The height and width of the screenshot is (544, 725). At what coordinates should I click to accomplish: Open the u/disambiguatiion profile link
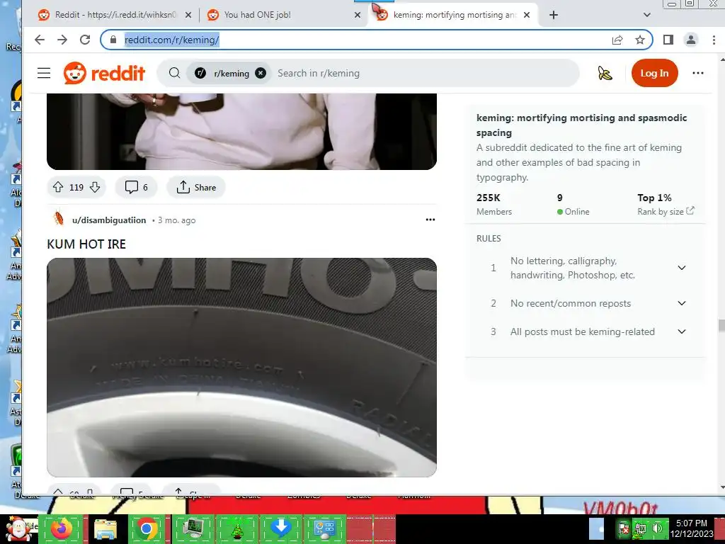click(109, 220)
